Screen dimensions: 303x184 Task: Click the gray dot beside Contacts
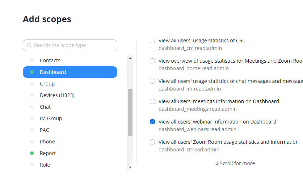coord(32,60)
